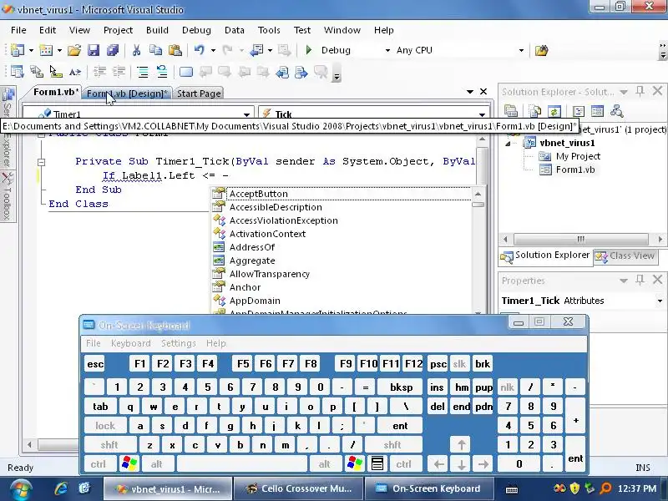668x501 pixels.
Task: Collapse the Timer1_Tick sub outline
Action: (41, 162)
